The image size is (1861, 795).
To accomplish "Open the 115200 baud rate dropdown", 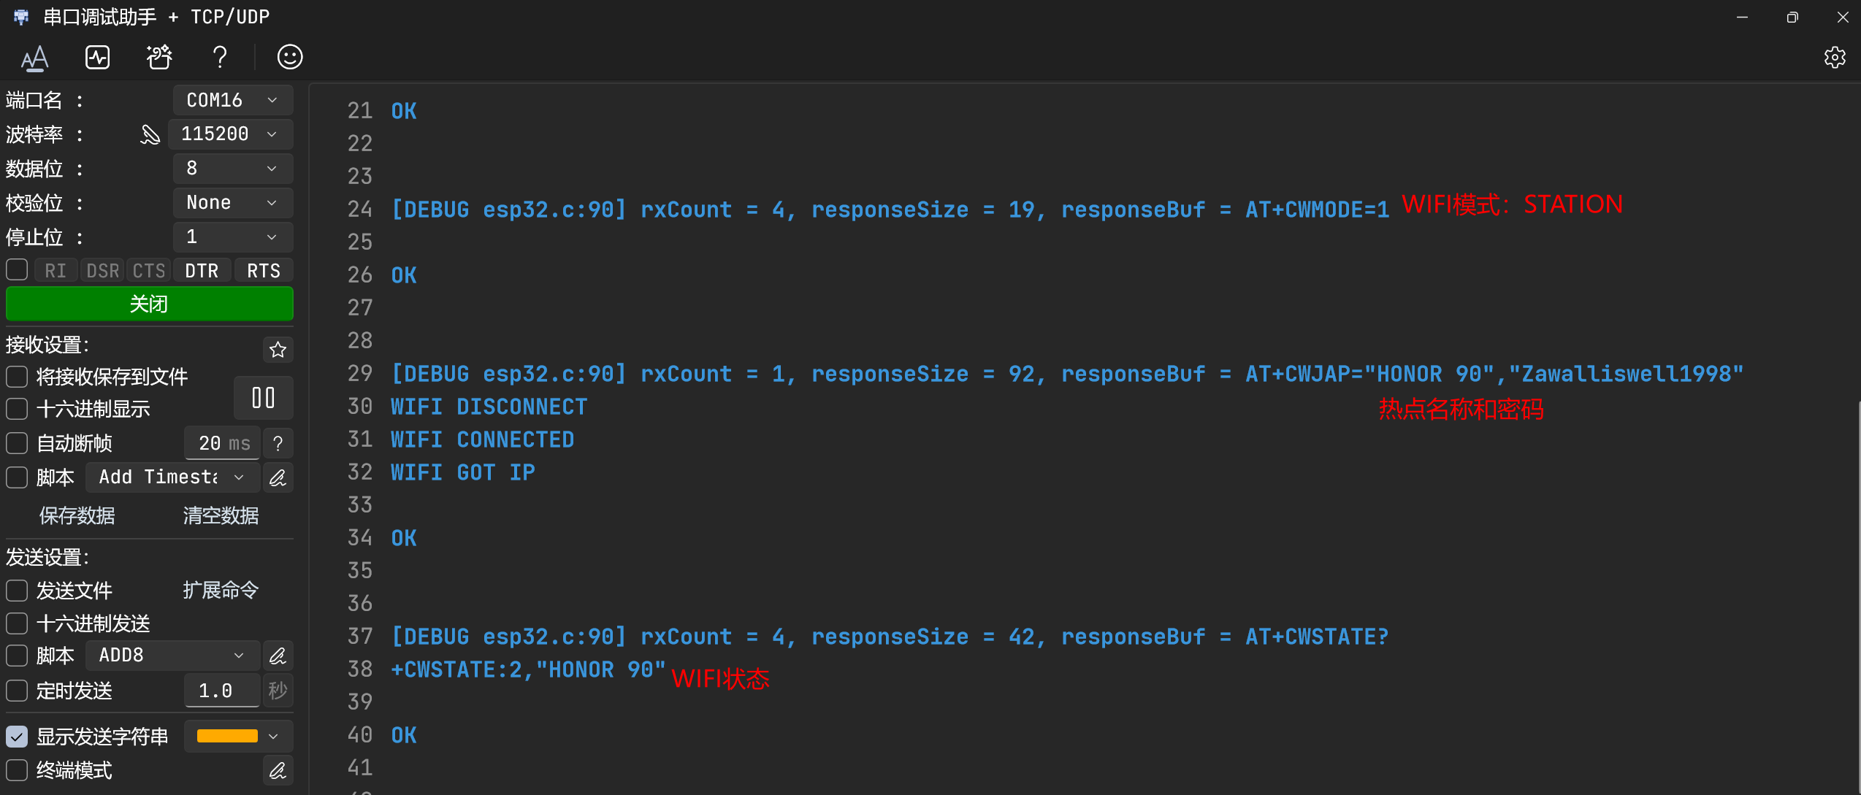I will click(x=231, y=134).
